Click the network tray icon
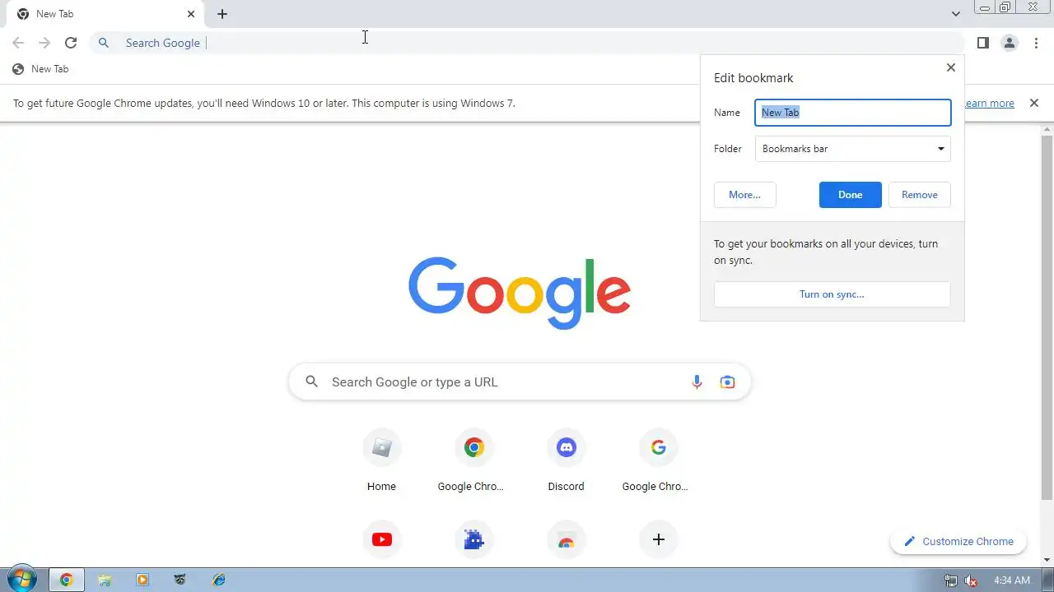Image resolution: width=1054 pixels, height=592 pixels. pyautogui.click(x=951, y=580)
